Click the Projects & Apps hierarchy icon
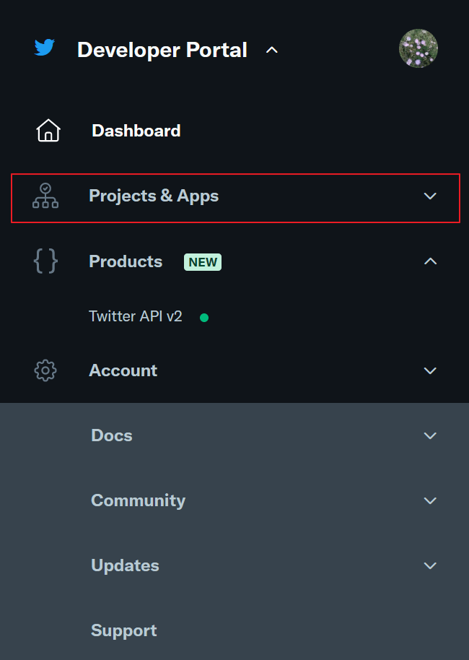Viewport: 469px width, 660px height. 45,196
